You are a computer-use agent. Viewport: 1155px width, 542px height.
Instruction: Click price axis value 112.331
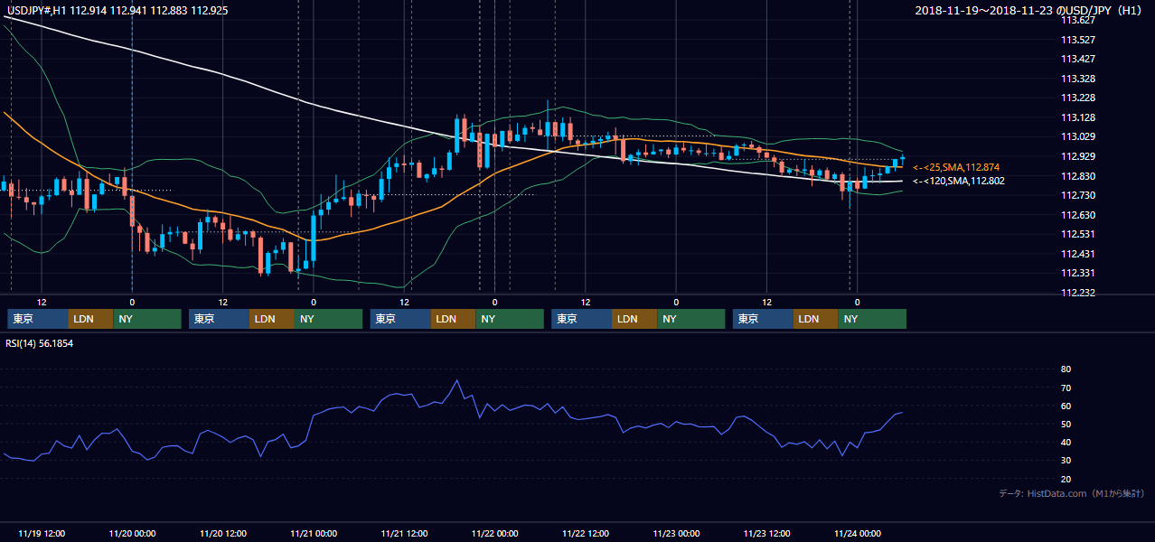[x=1077, y=273]
